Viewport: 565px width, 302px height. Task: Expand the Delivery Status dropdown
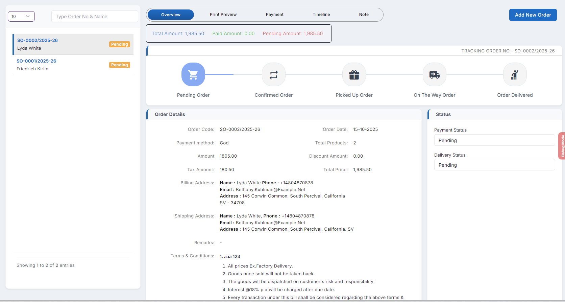(x=494, y=165)
